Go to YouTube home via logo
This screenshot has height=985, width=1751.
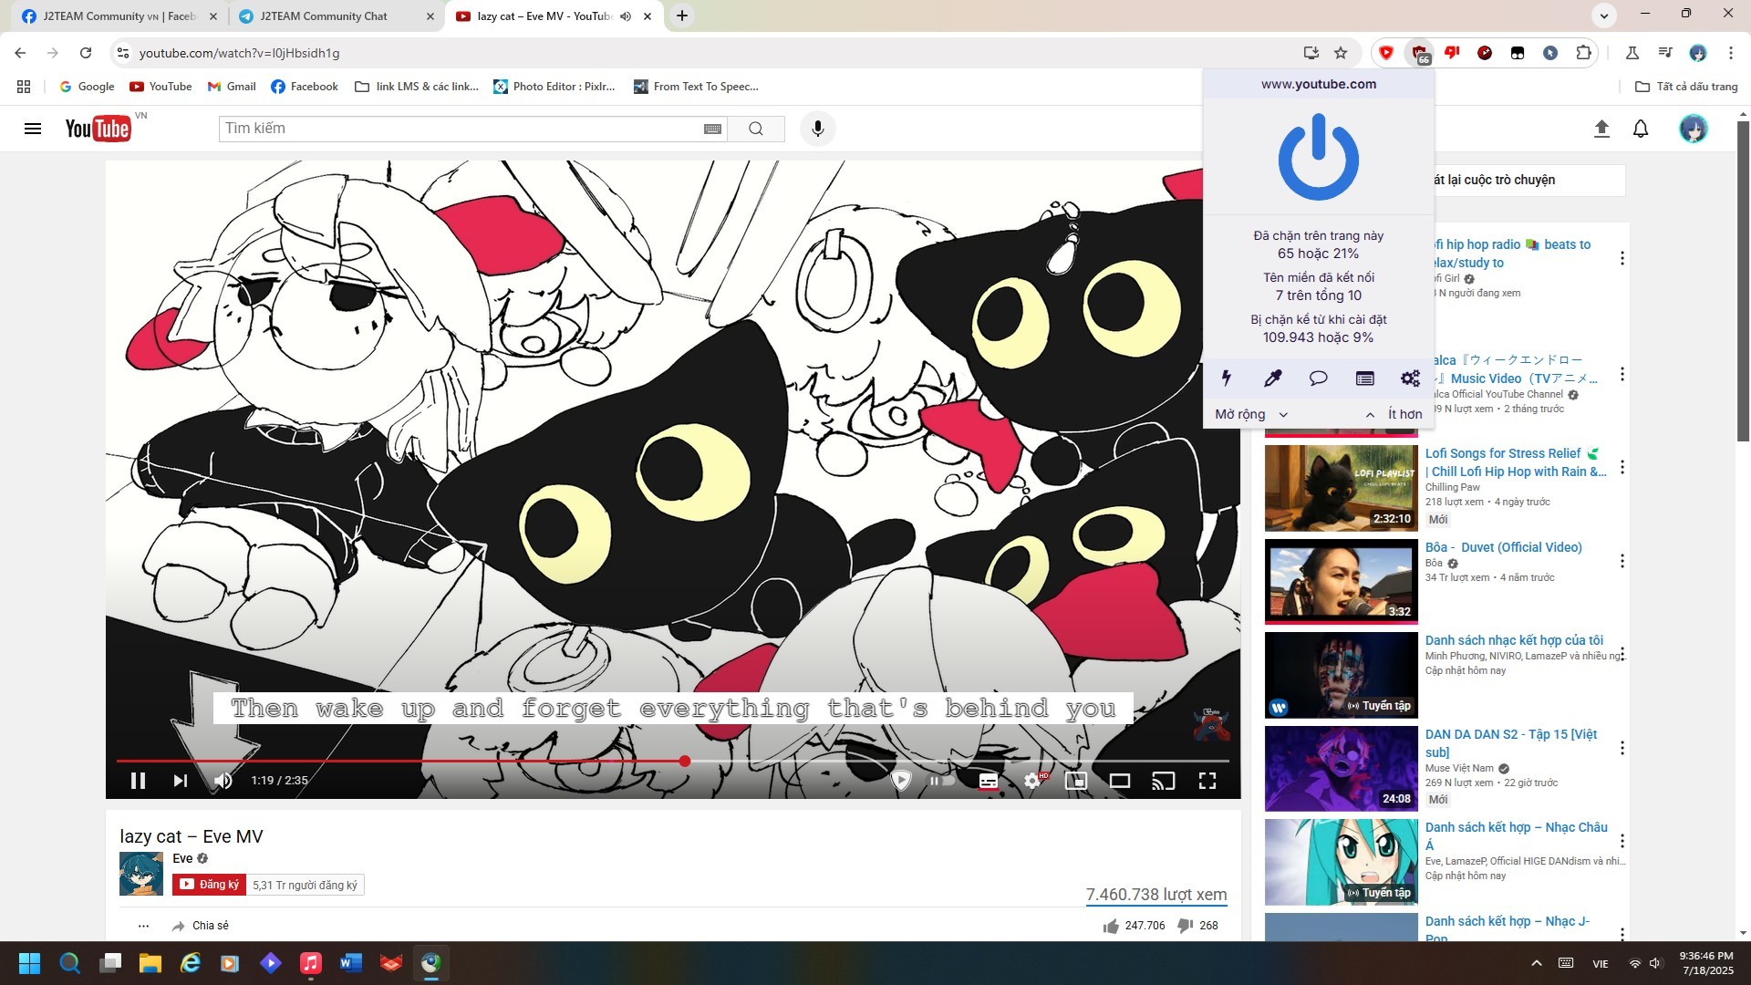point(98,129)
